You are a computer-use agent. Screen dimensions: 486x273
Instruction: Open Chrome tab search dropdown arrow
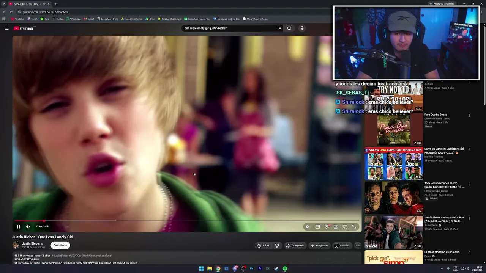tap(4, 4)
